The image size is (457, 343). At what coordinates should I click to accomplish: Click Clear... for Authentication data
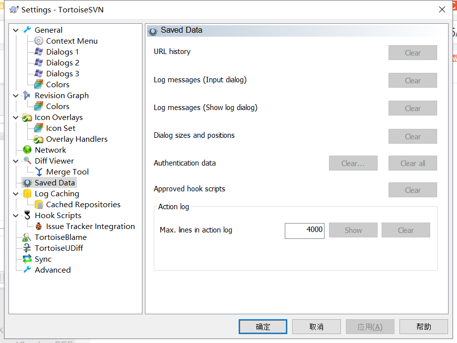pyautogui.click(x=353, y=163)
